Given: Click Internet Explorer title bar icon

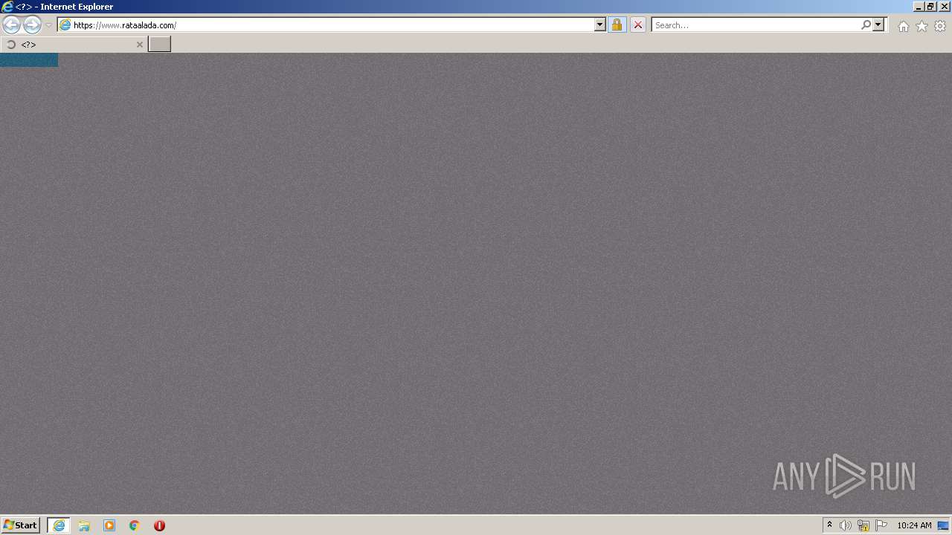Looking at the screenshot, I should (7, 7).
